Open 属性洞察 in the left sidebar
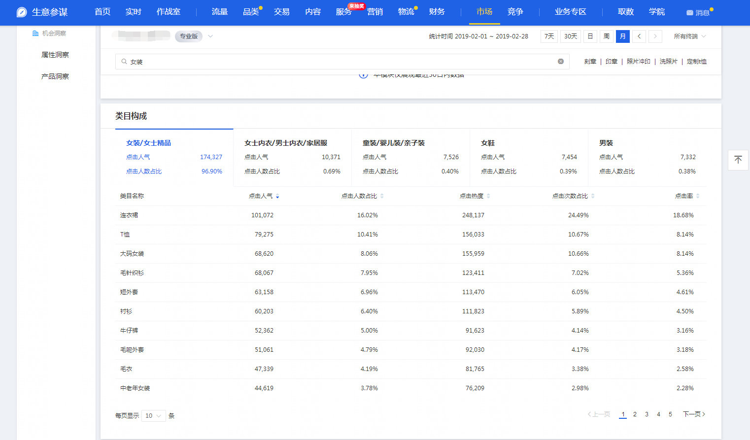750x440 pixels. click(x=55, y=55)
